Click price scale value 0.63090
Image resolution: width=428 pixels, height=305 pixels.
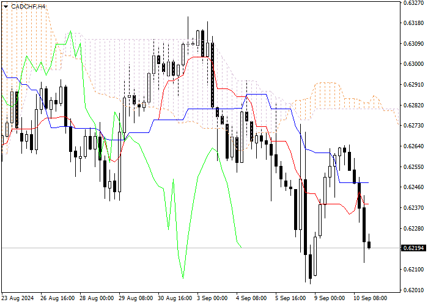413,43
